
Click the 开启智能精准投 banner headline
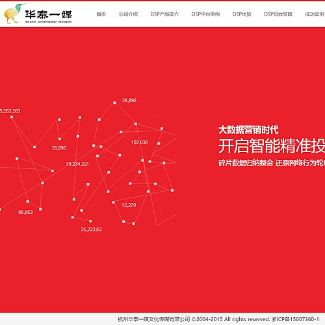[272, 146]
